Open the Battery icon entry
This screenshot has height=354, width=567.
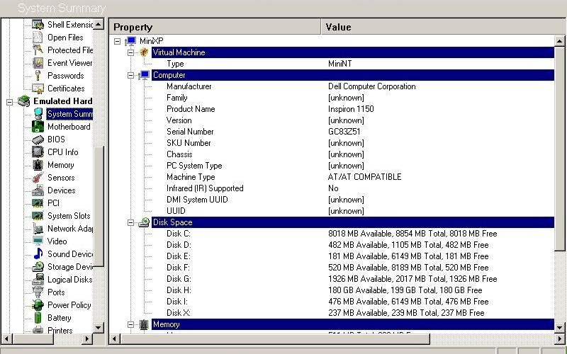(x=38, y=318)
